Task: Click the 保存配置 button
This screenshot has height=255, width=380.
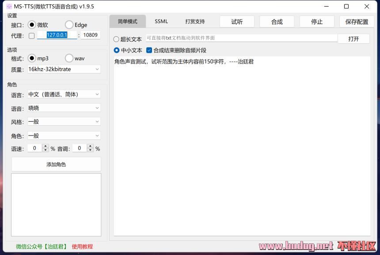Action: (x=357, y=22)
